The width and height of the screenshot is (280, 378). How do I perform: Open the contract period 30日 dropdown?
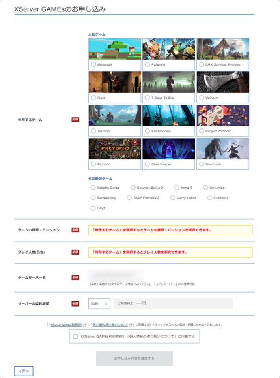pos(99,304)
